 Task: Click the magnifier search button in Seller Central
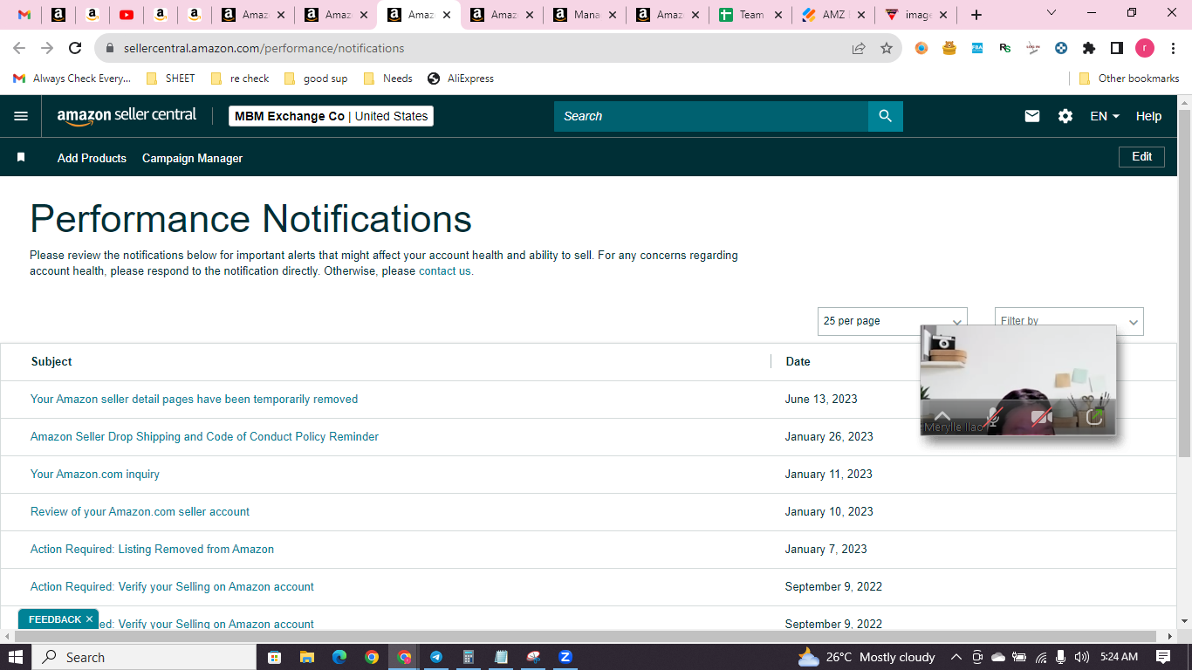[x=886, y=116]
